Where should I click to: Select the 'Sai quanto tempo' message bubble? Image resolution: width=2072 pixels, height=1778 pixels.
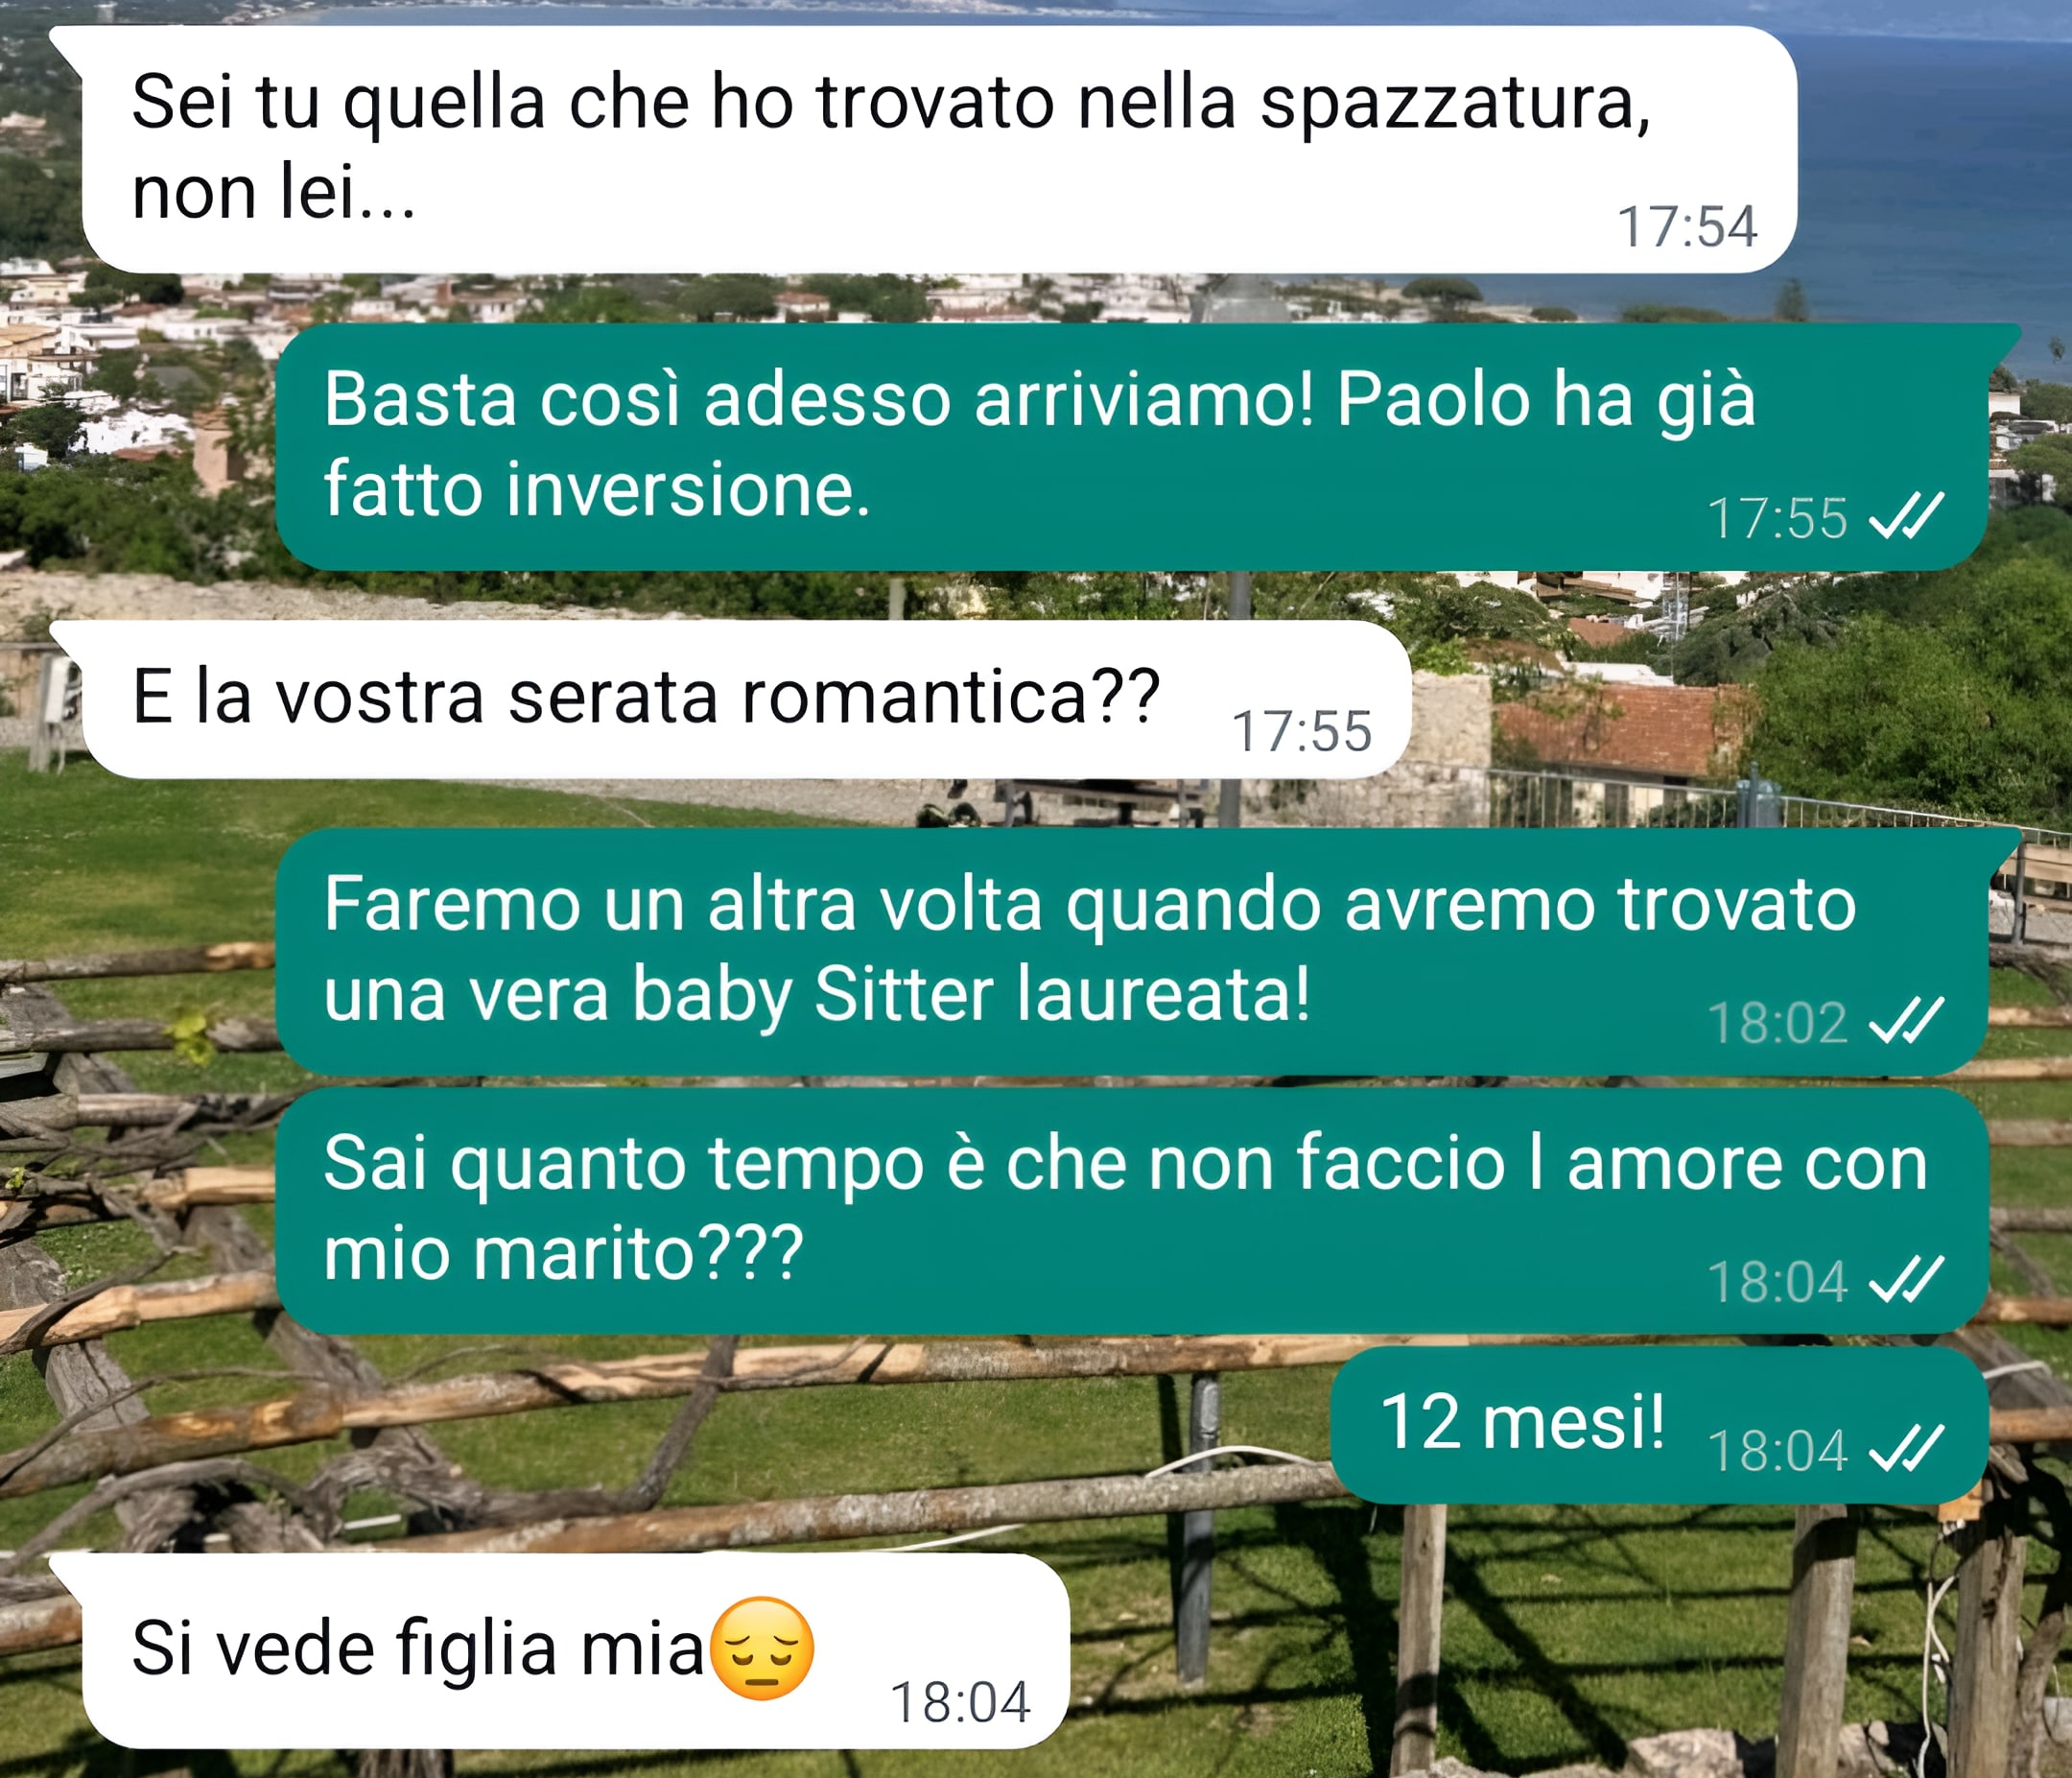coord(1132,1211)
